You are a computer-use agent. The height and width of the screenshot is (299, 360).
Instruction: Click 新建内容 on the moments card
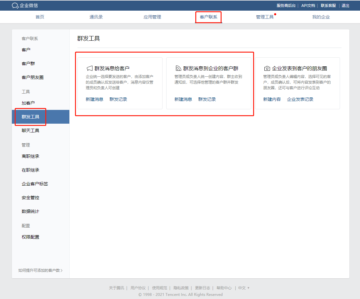[x=272, y=99]
